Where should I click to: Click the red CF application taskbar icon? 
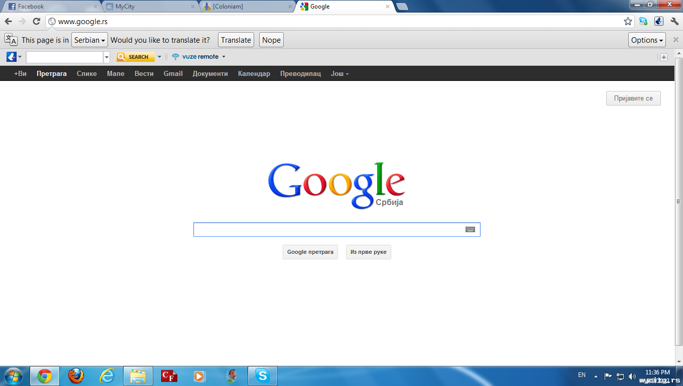pos(169,376)
